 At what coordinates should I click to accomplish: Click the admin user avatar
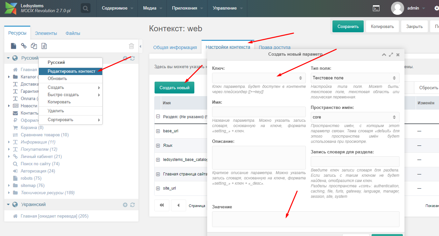click(x=397, y=8)
